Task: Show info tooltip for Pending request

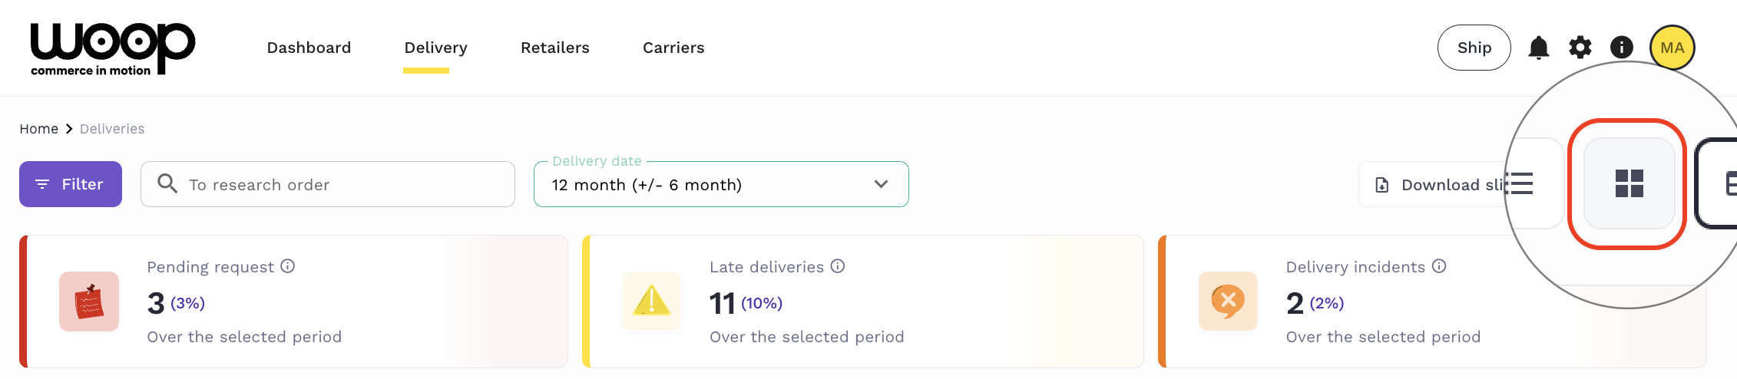Action: tap(288, 266)
